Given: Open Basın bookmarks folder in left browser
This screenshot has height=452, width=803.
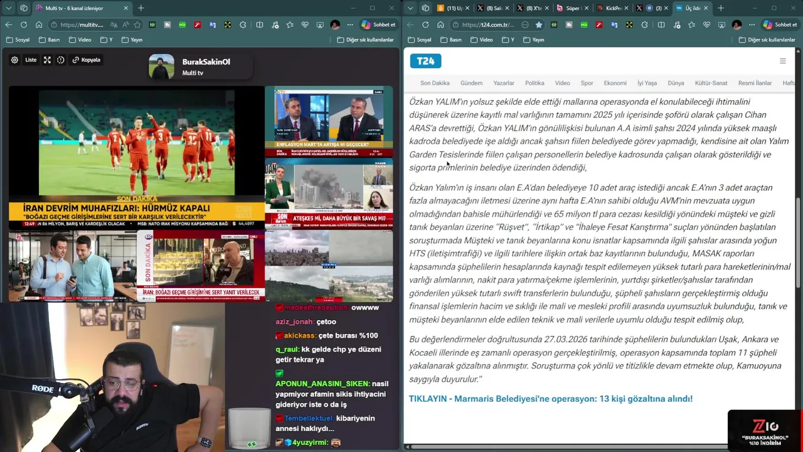Looking at the screenshot, I should (x=50, y=40).
